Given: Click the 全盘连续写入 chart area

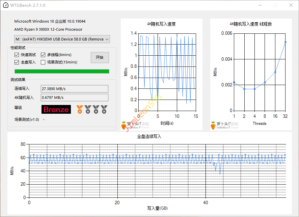Looking at the screenshot, I should (x=157, y=170).
